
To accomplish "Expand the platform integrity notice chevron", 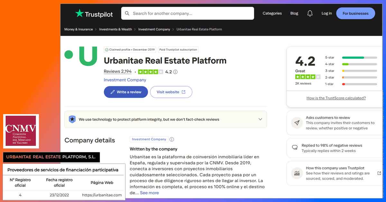I will (x=260, y=119).
